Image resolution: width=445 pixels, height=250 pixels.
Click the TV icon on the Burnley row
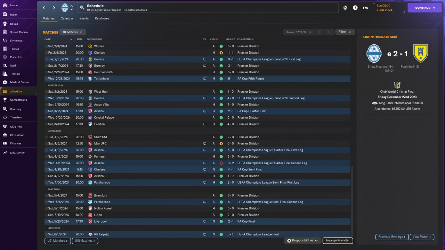pos(205,66)
